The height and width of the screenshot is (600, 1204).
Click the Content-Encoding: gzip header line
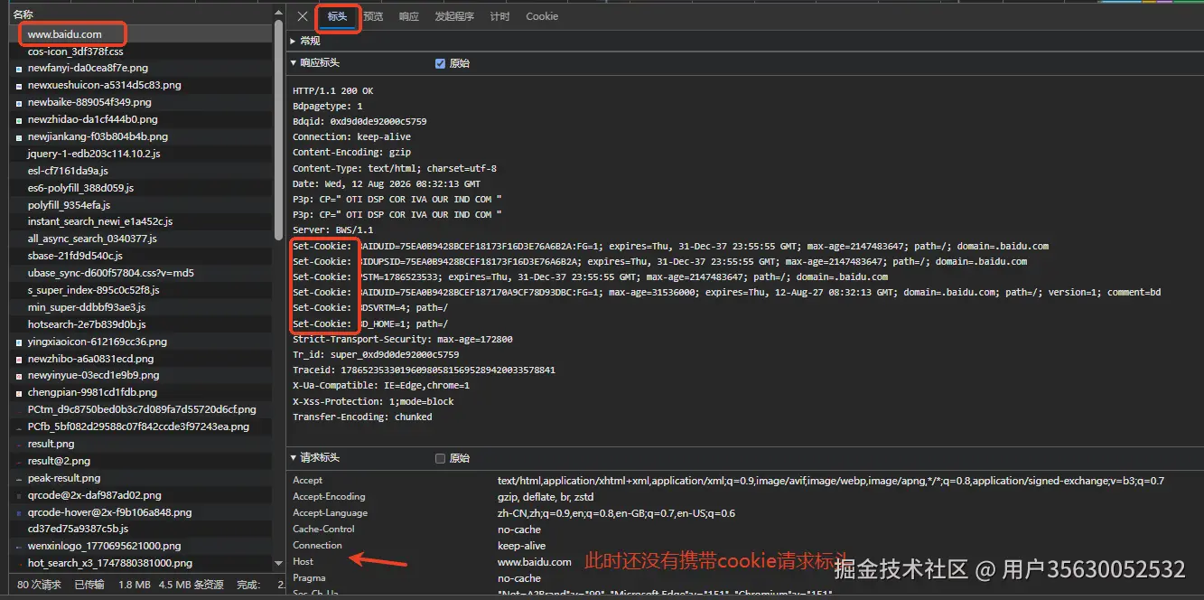pos(351,153)
